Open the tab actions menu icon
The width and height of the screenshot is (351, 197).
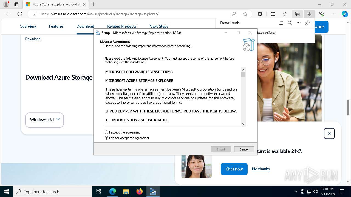(x=16, y=4)
